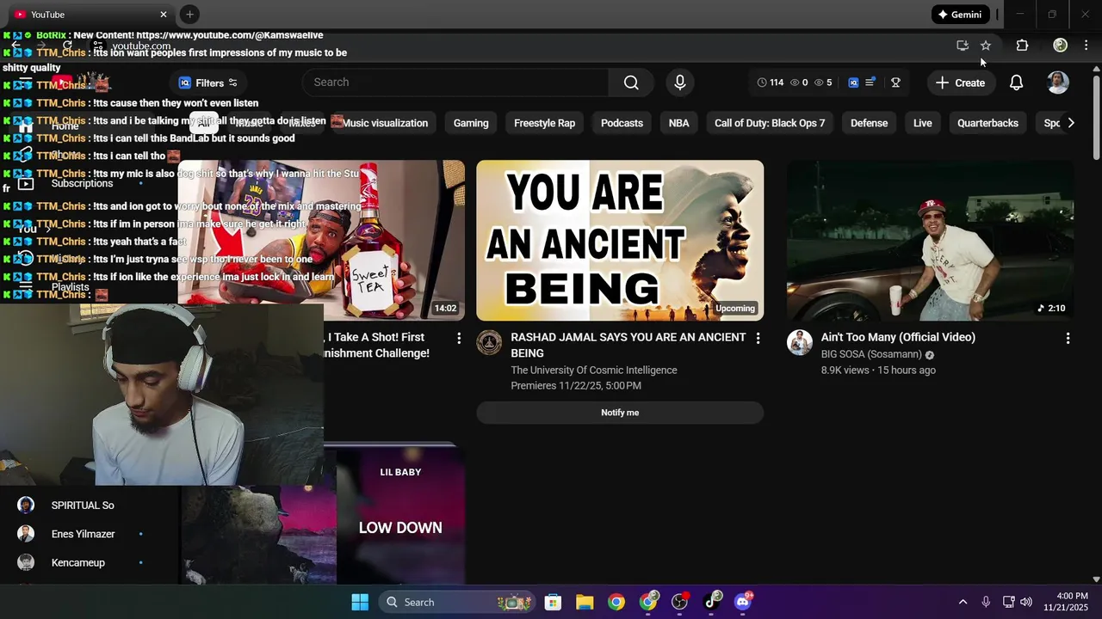The height and width of the screenshot is (619, 1102).
Task: Click the 8.9K views text under Ain't Too Many
Action: [845, 371]
